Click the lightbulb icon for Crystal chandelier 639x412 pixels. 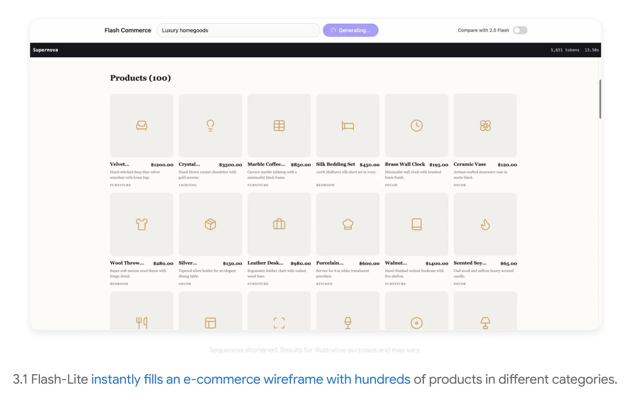point(210,126)
